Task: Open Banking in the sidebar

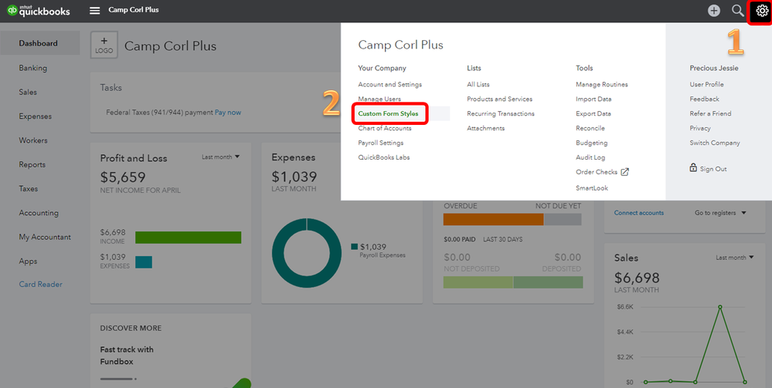Action: (x=33, y=68)
